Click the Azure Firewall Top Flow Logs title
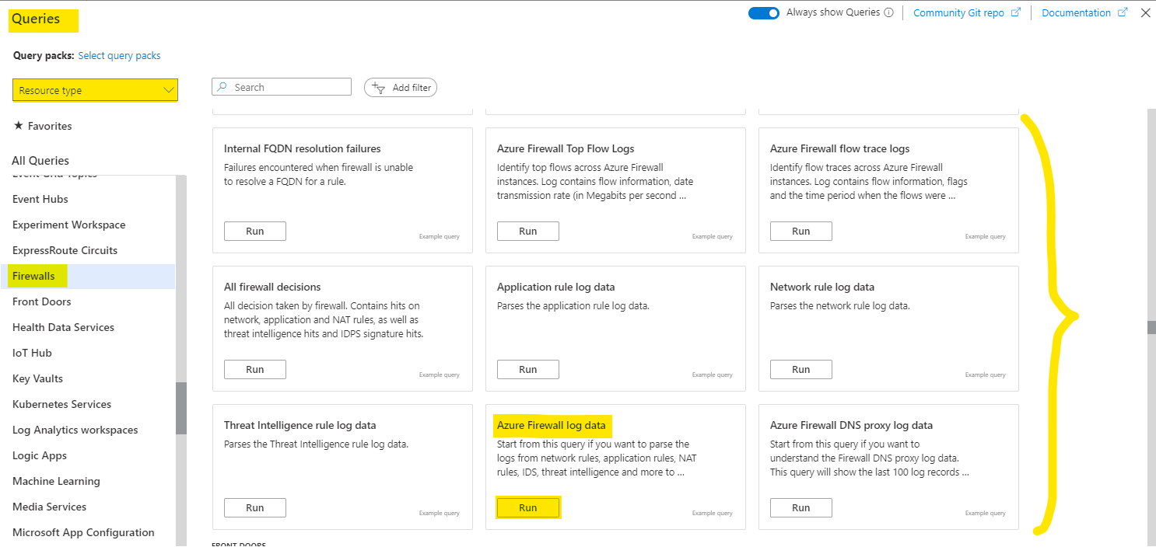 (x=566, y=148)
